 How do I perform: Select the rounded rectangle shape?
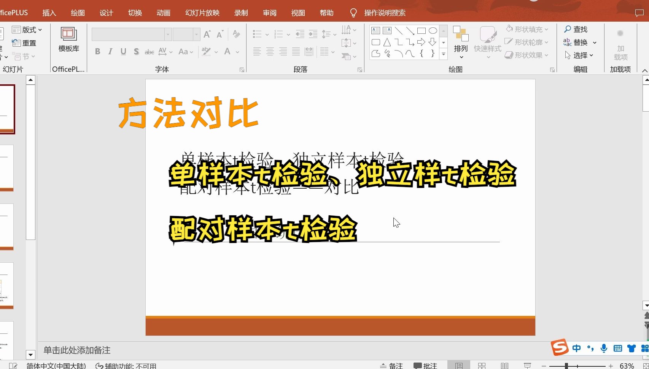[x=375, y=42]
